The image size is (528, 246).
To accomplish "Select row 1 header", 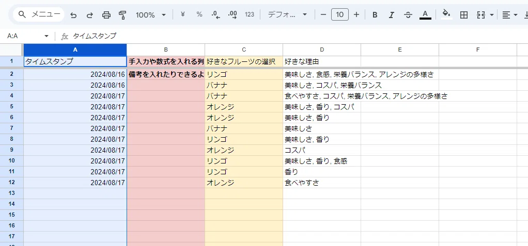I will click(12, 61).
